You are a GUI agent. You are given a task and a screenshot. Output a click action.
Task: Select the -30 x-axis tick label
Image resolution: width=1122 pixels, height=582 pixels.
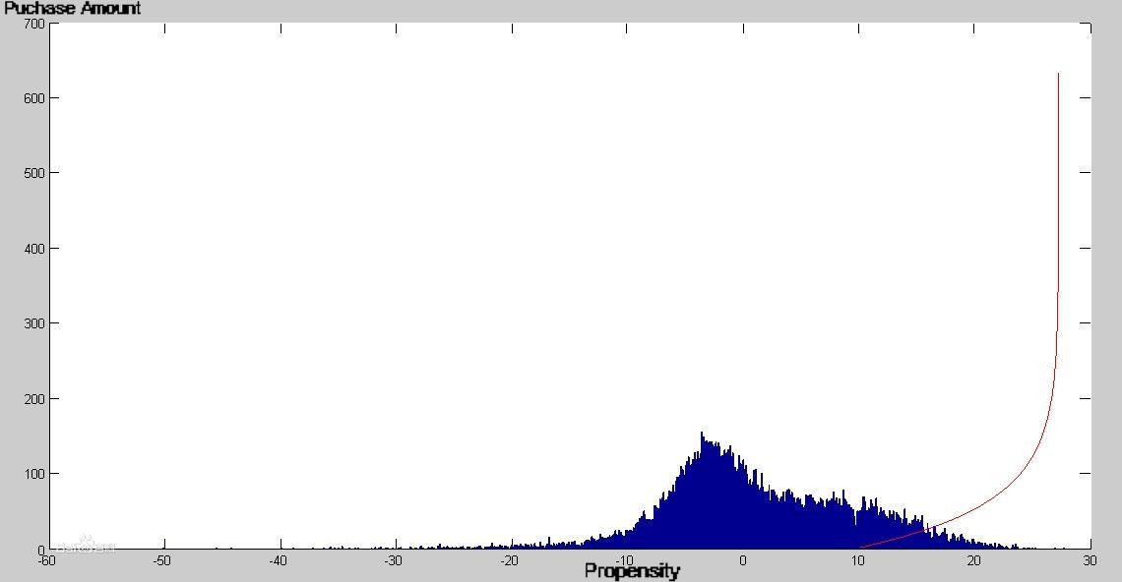[394, 561]
